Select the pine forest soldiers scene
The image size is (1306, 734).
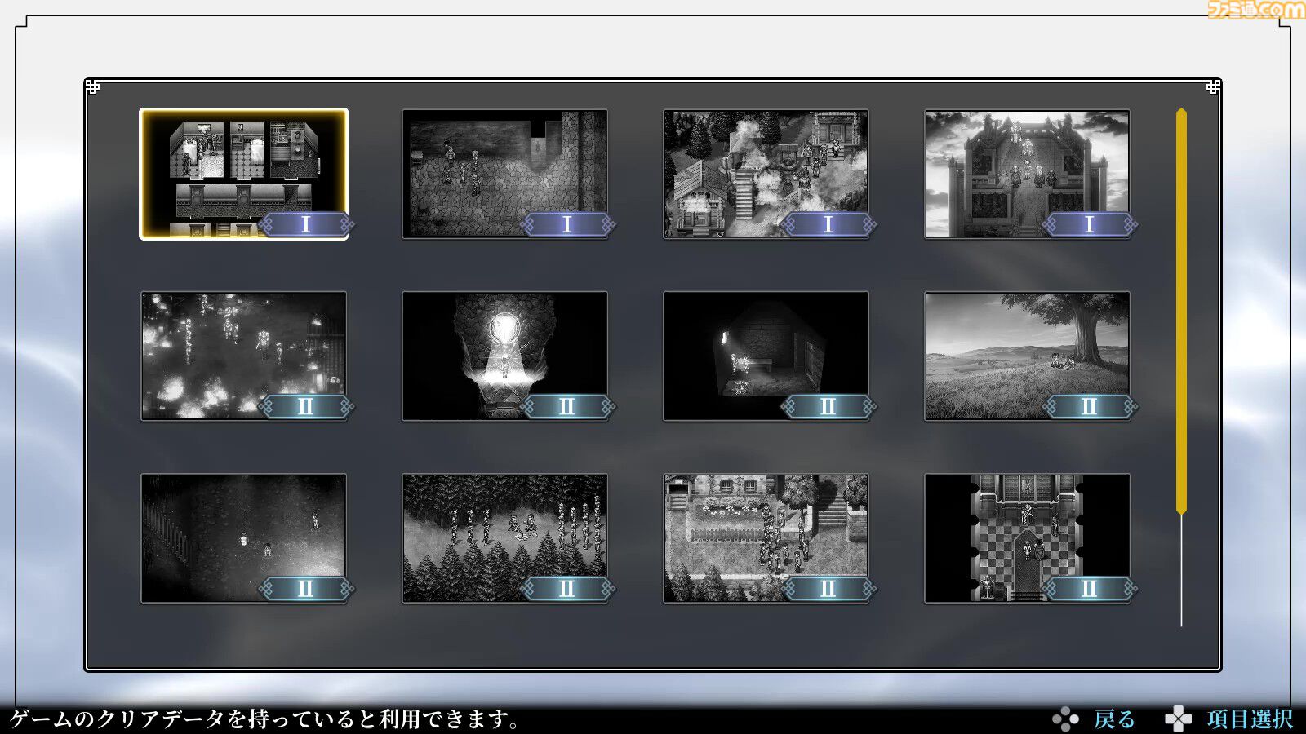(x=504, y=538)
